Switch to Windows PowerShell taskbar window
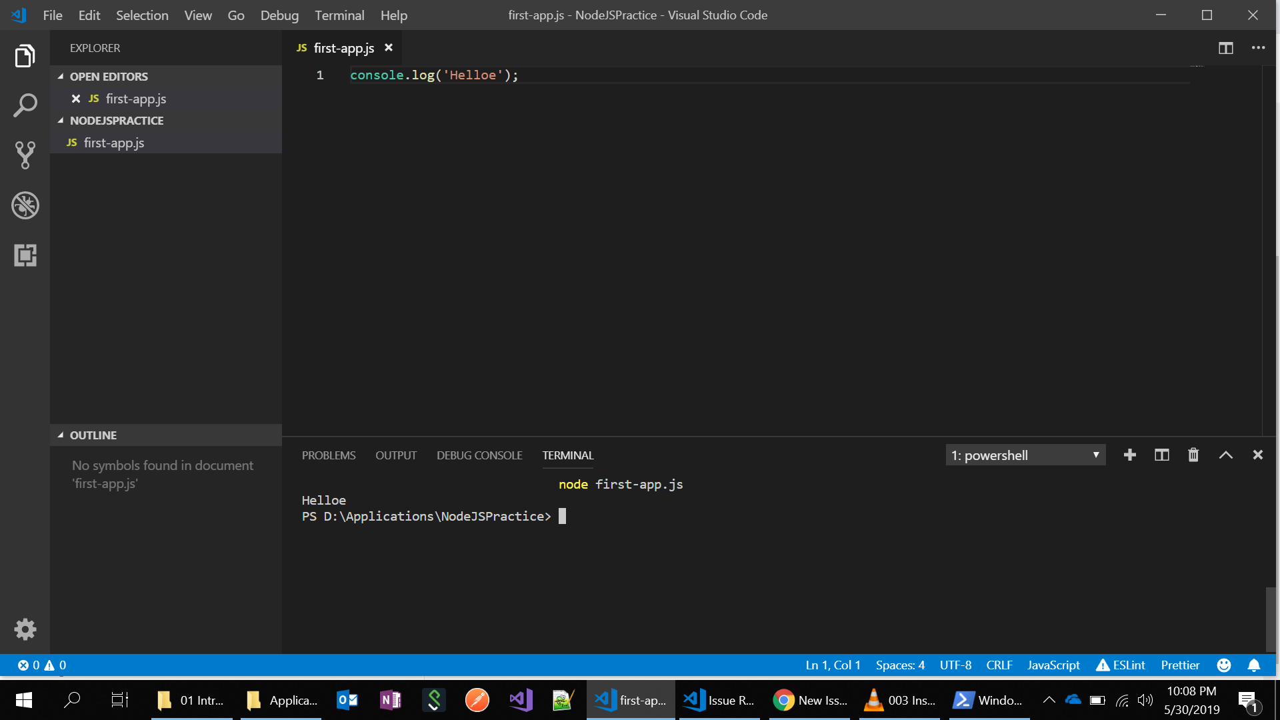1280x720 pixels. [988, 700]
